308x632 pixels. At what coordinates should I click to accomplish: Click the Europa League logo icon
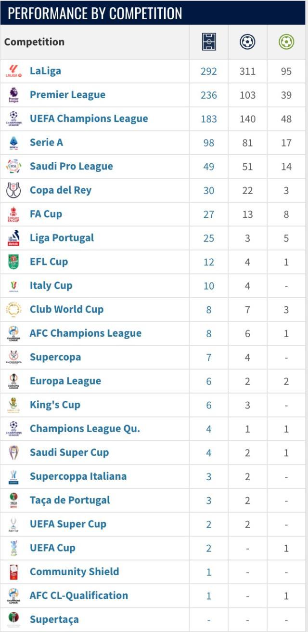click(13, 381)
